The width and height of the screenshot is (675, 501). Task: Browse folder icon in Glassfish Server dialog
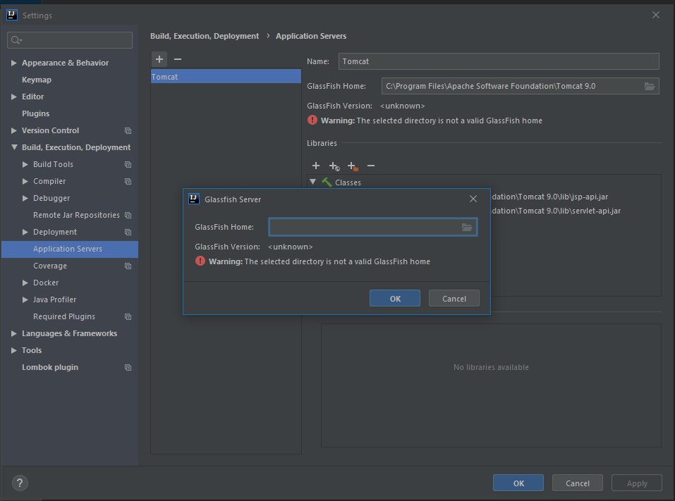pos(467,227)
